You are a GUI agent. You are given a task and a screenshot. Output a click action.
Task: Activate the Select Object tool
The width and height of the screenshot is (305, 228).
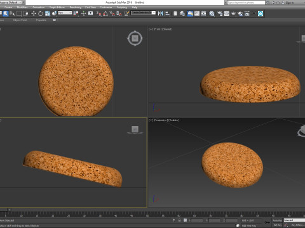[6, 14]
